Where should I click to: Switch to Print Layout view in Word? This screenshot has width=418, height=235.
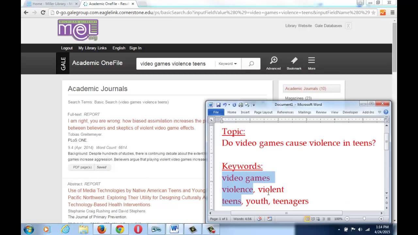click(307, 219)
